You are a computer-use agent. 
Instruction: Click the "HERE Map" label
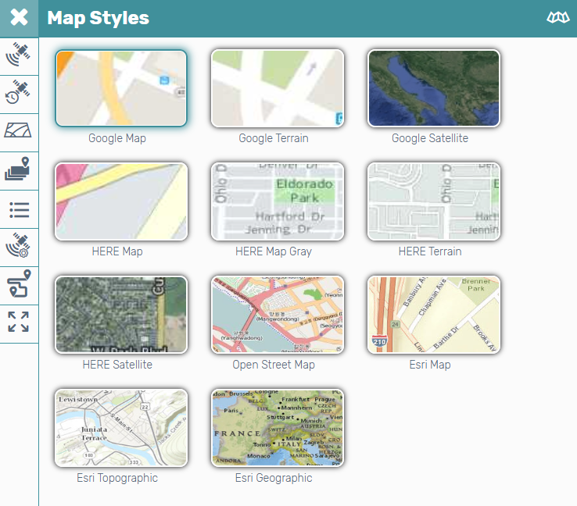pos(117,251)
